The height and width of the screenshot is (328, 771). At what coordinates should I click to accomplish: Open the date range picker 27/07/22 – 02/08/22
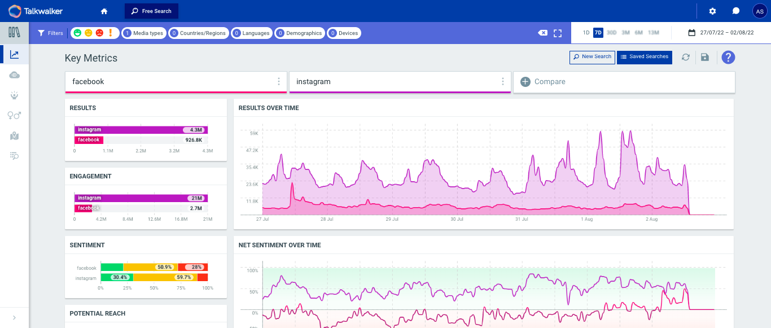click(x=721, y=33)
